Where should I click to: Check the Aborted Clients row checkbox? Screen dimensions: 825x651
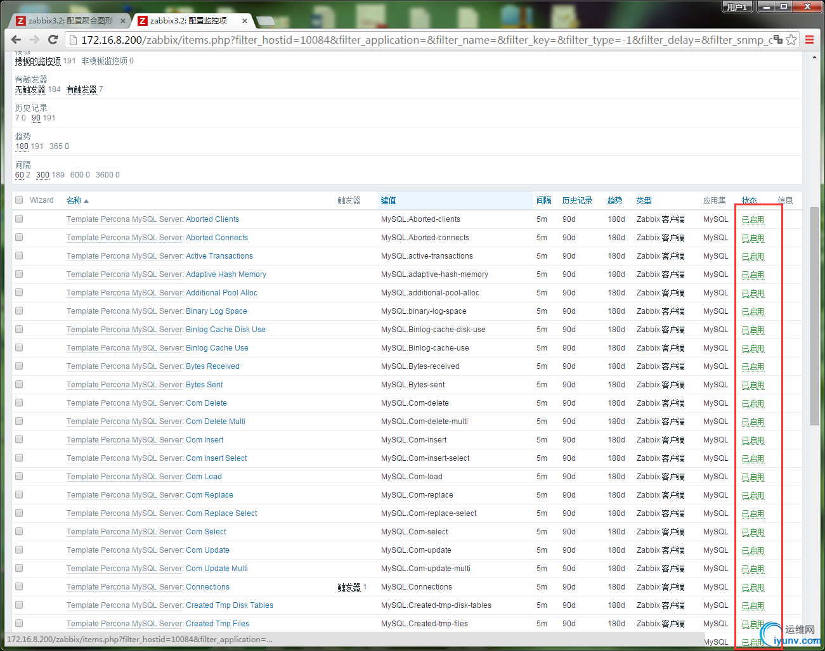tap(19, 219)
